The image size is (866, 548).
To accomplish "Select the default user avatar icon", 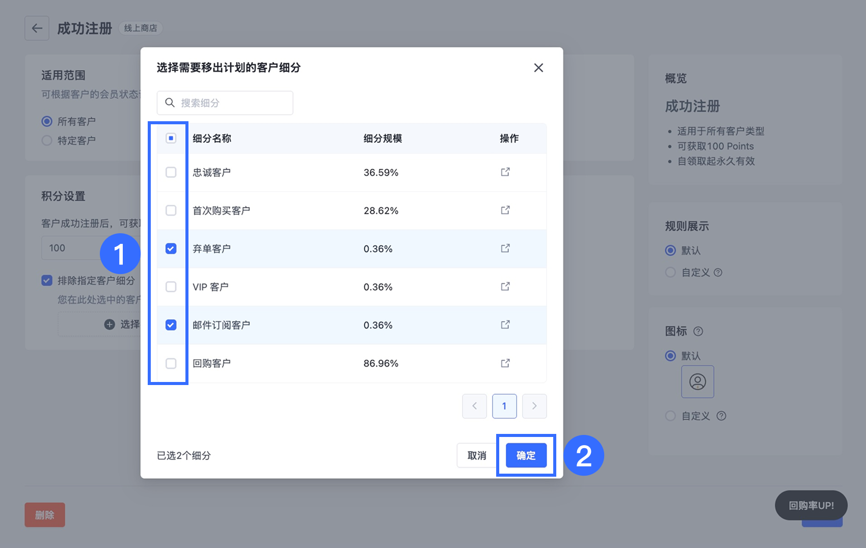I will [697, 381].
